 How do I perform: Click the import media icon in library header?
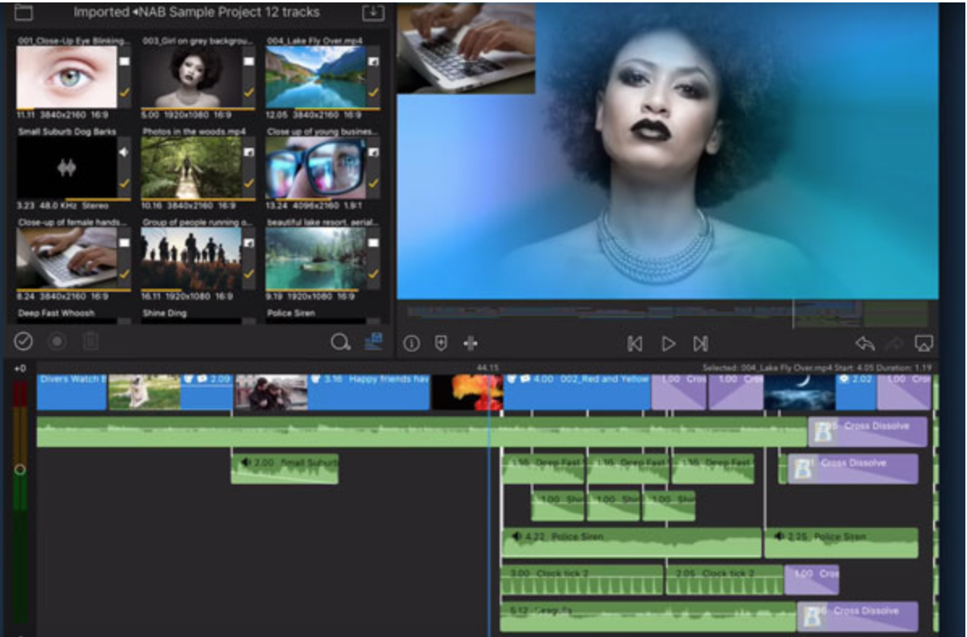point(373,12)
